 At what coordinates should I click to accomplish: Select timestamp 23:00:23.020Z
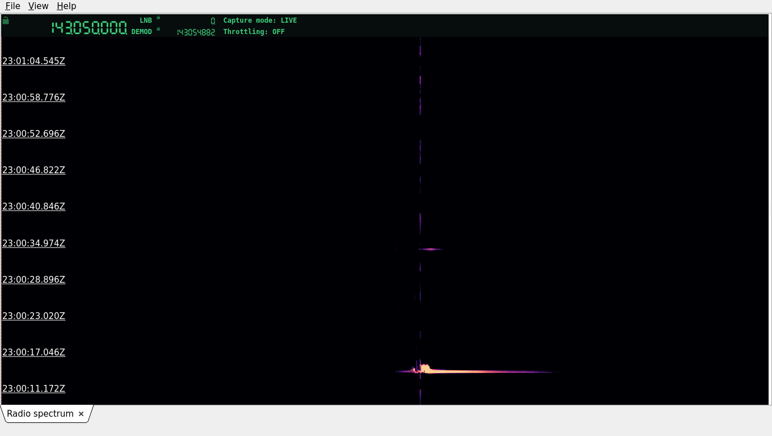pyautogui.click(x=34, y=316)
